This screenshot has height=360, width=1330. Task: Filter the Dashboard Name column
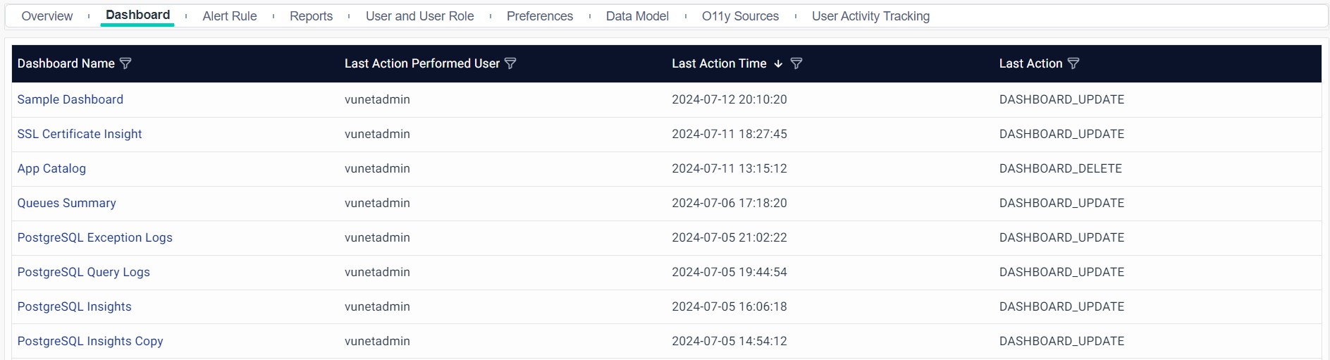click(126, 63)
